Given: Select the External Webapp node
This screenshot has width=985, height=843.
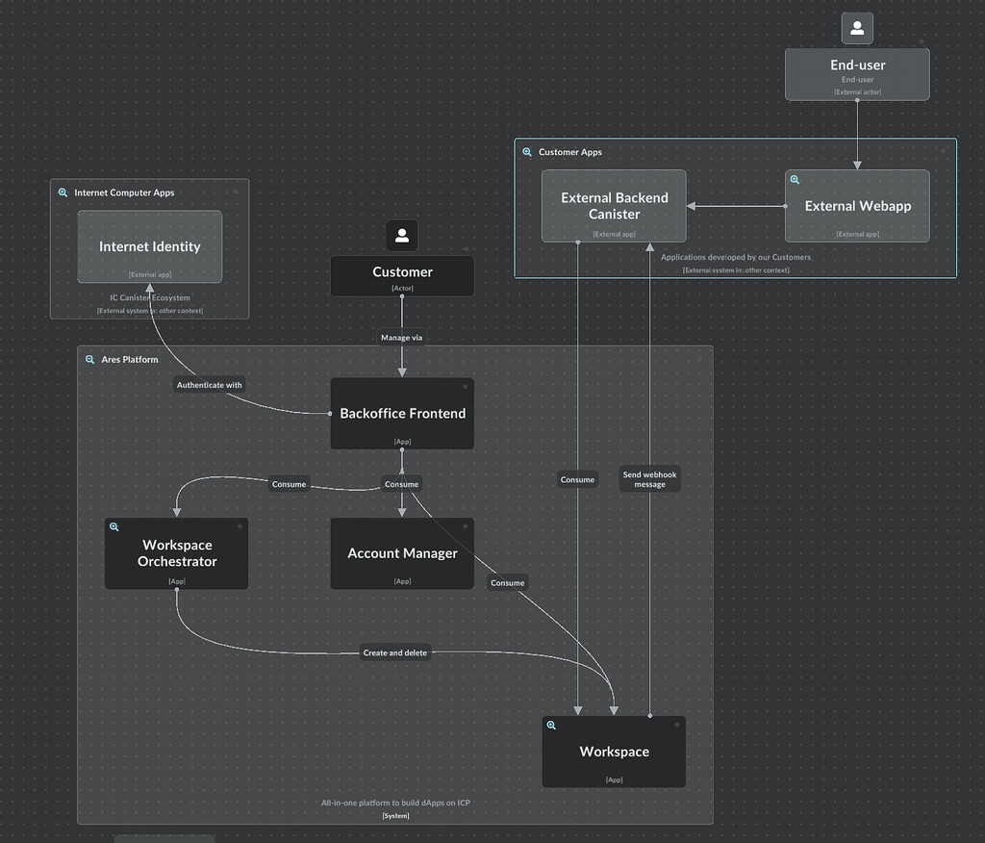Looking at the screenshot, I should (x=856, y=206).
